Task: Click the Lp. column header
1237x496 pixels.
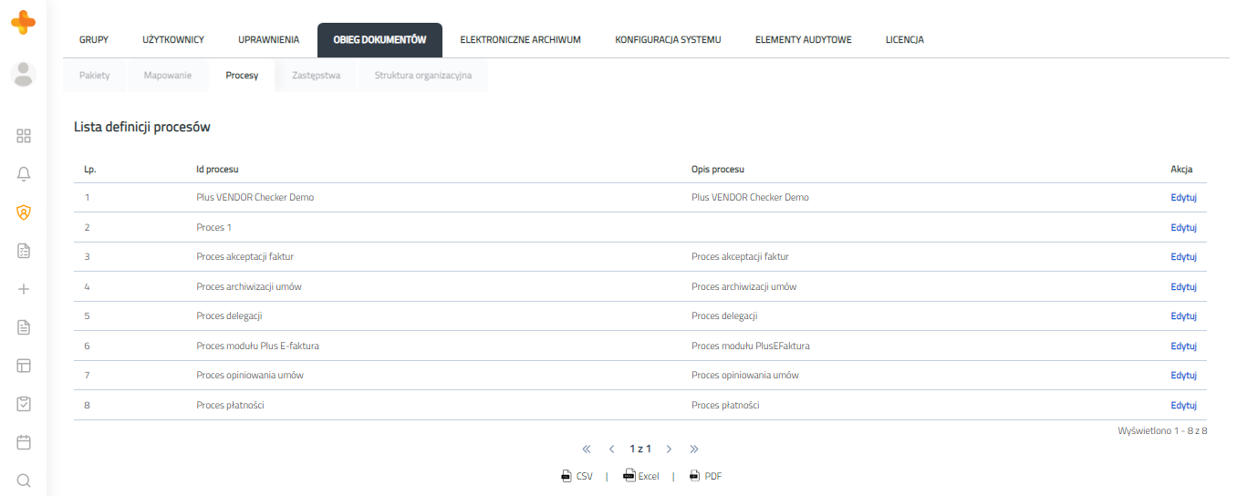Action: [89, 170]
